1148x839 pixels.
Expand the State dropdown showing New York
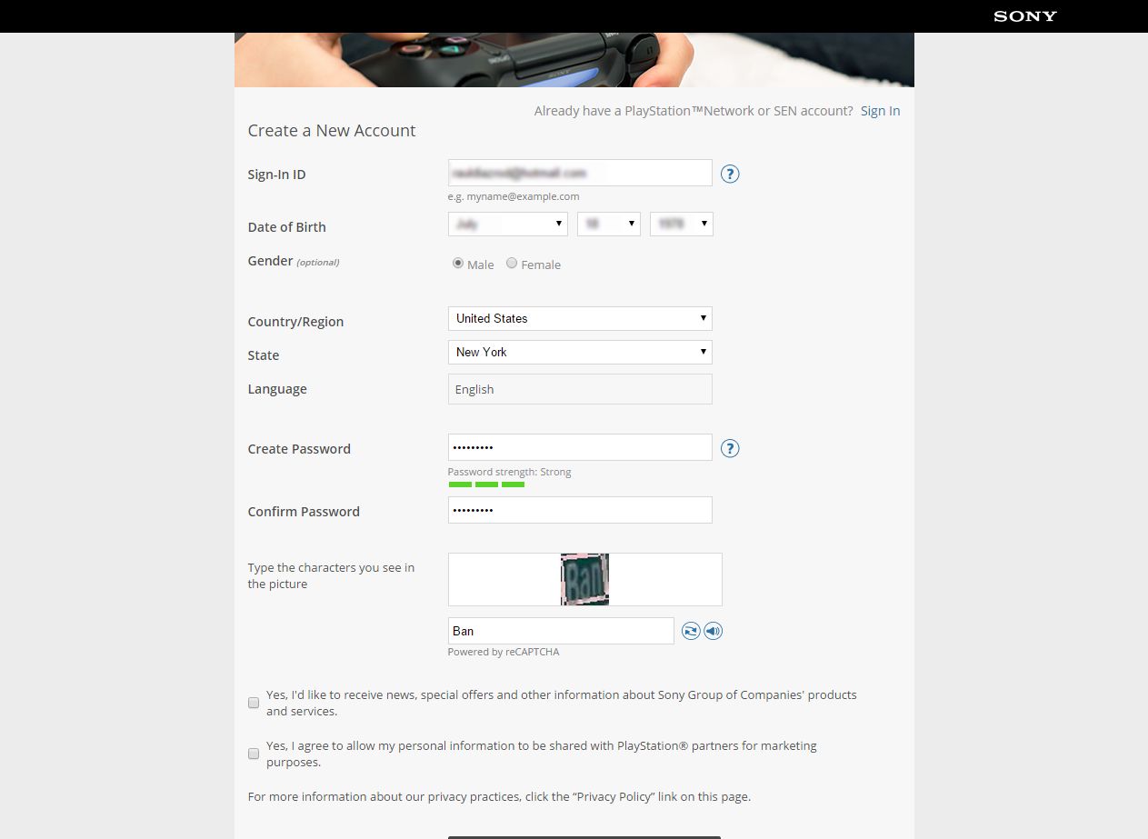tap(579, 352)
